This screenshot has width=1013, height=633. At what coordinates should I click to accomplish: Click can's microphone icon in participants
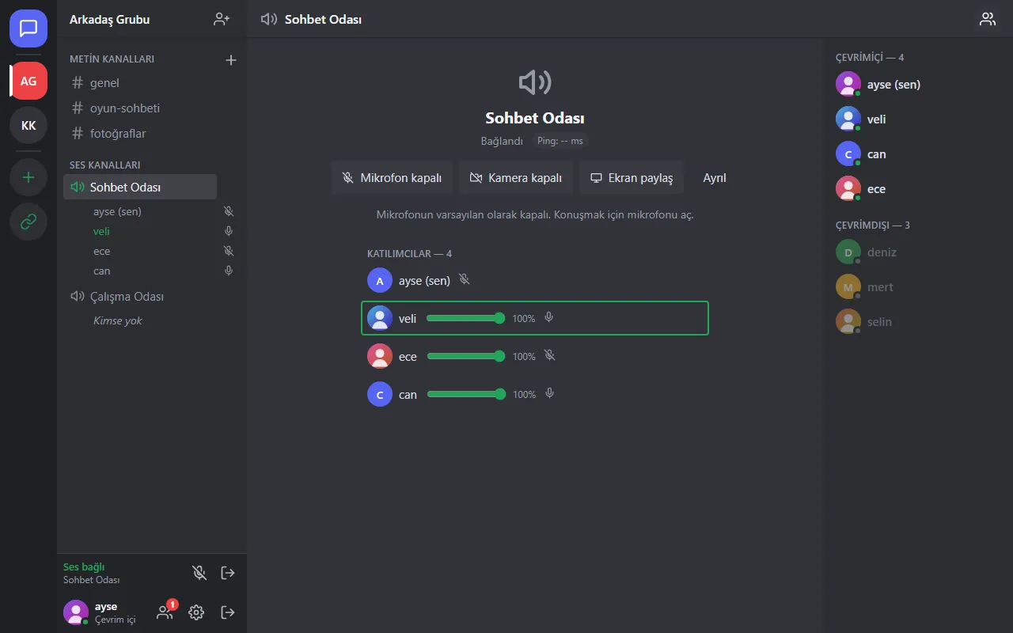[550, 394]
